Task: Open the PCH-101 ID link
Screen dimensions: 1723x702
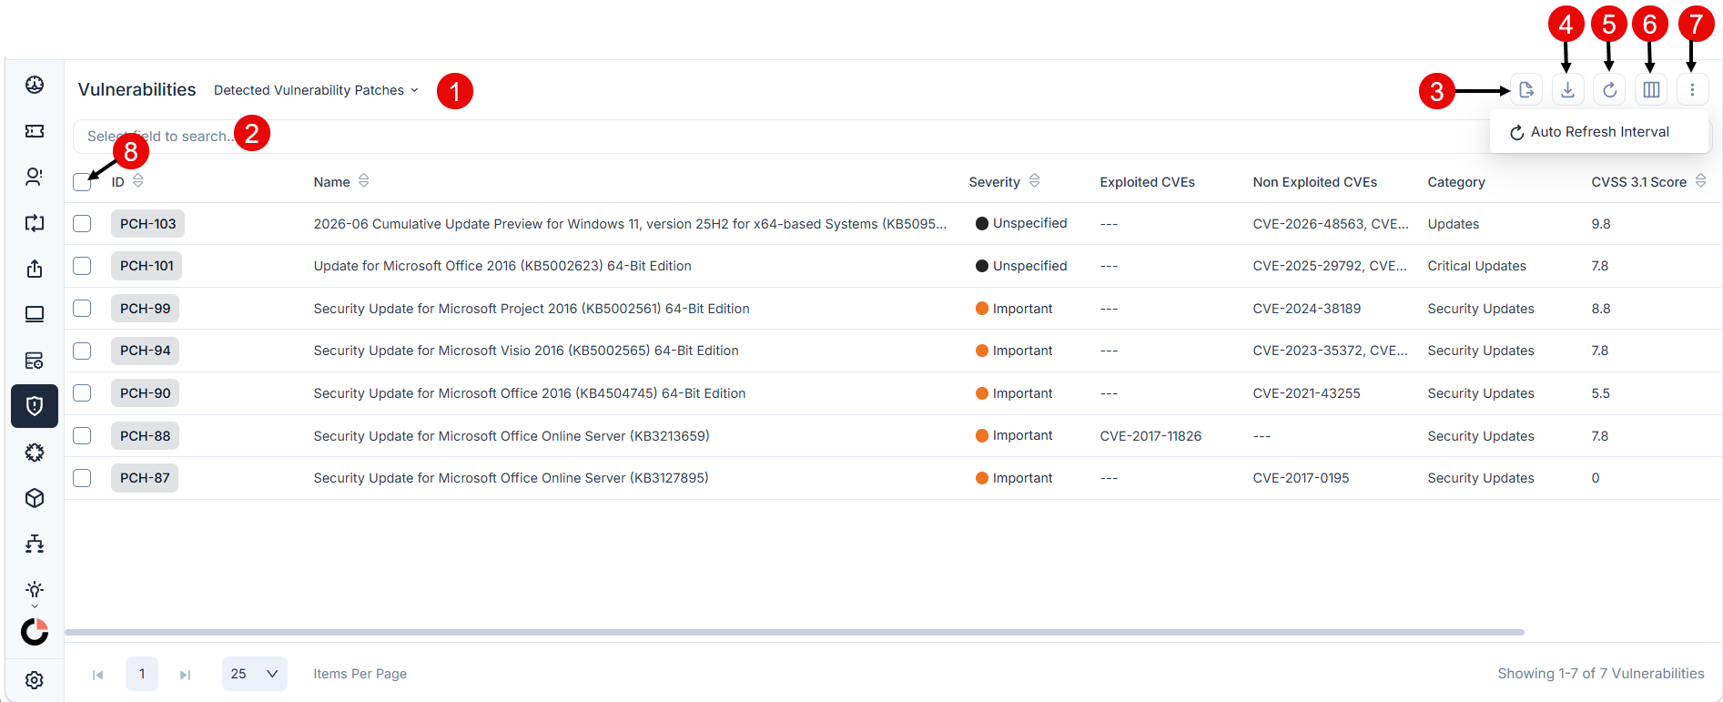Action: 147,266
